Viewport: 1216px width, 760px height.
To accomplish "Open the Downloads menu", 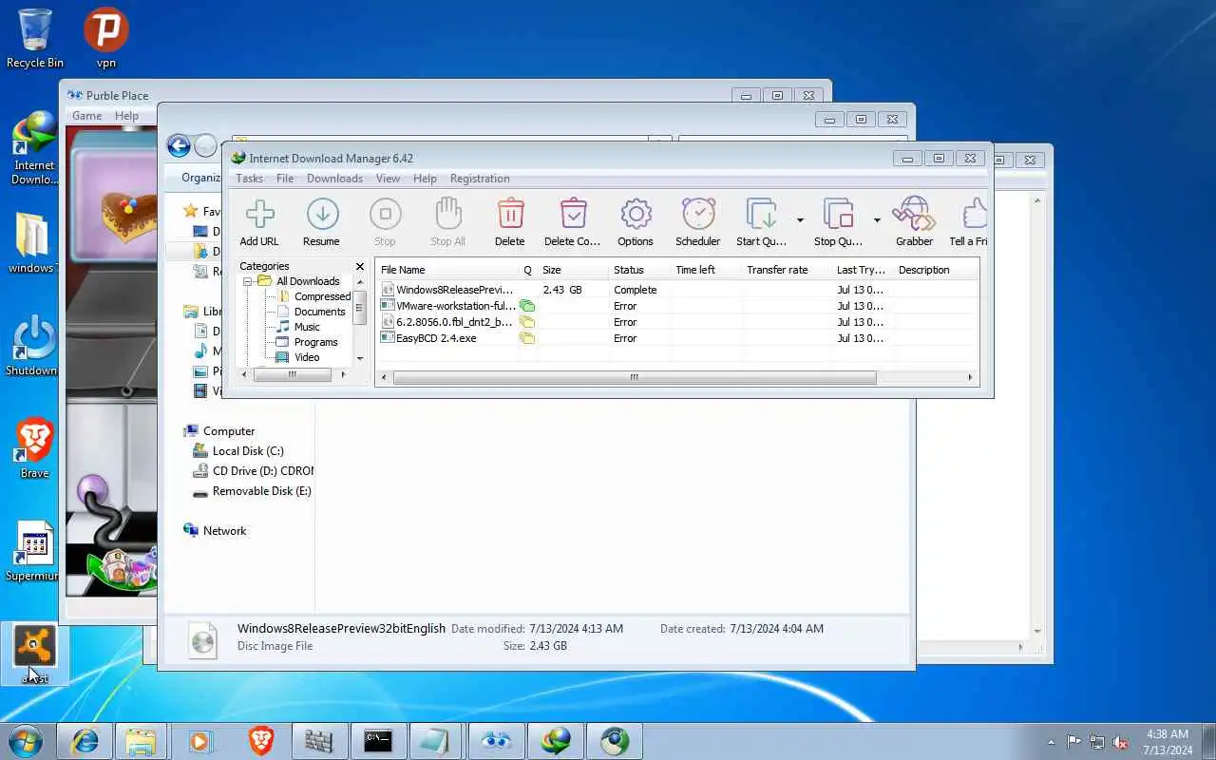I will pyautogui.click(x=334, y=179).
